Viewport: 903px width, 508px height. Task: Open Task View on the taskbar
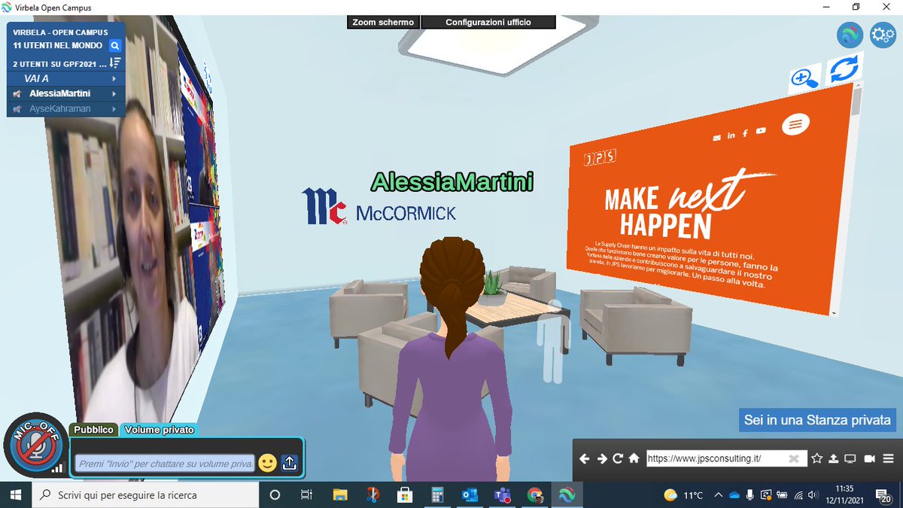pyautogui.click(x=306, y=495)
